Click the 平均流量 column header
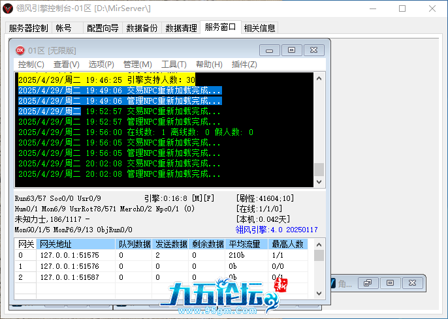448x319 pixels. [247, 244]
